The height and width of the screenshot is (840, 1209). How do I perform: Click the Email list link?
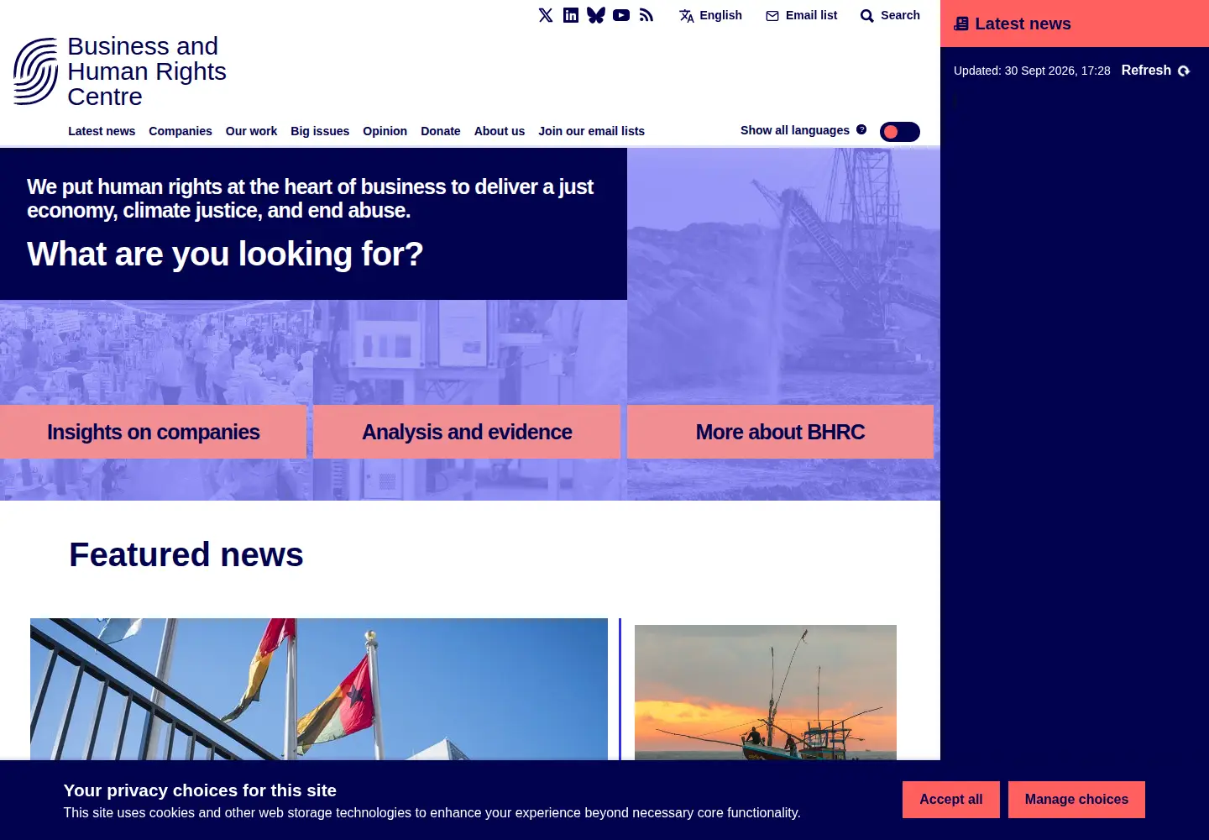point(802,15)
